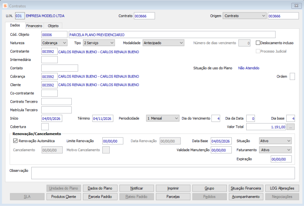
Task: Open the Modalidade dropdown showing Antecipado
Action: [163, 43]
